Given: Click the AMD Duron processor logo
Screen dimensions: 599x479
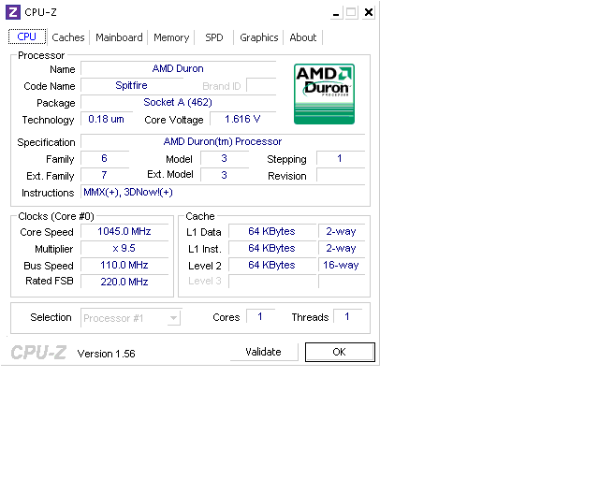Looking at the screenshot, I should pyautogui.click(x=324, y=94).
